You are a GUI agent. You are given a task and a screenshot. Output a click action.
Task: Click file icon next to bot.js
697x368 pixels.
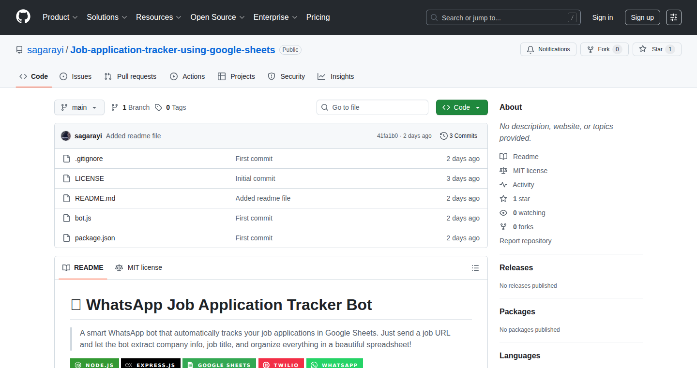(67, 218)
